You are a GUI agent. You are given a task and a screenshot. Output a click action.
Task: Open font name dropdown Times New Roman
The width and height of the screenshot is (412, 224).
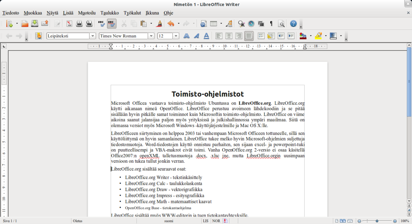click(151, 36)
